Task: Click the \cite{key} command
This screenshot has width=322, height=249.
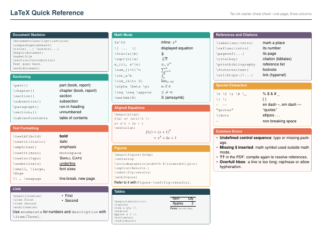Action: tap(226, 59)
